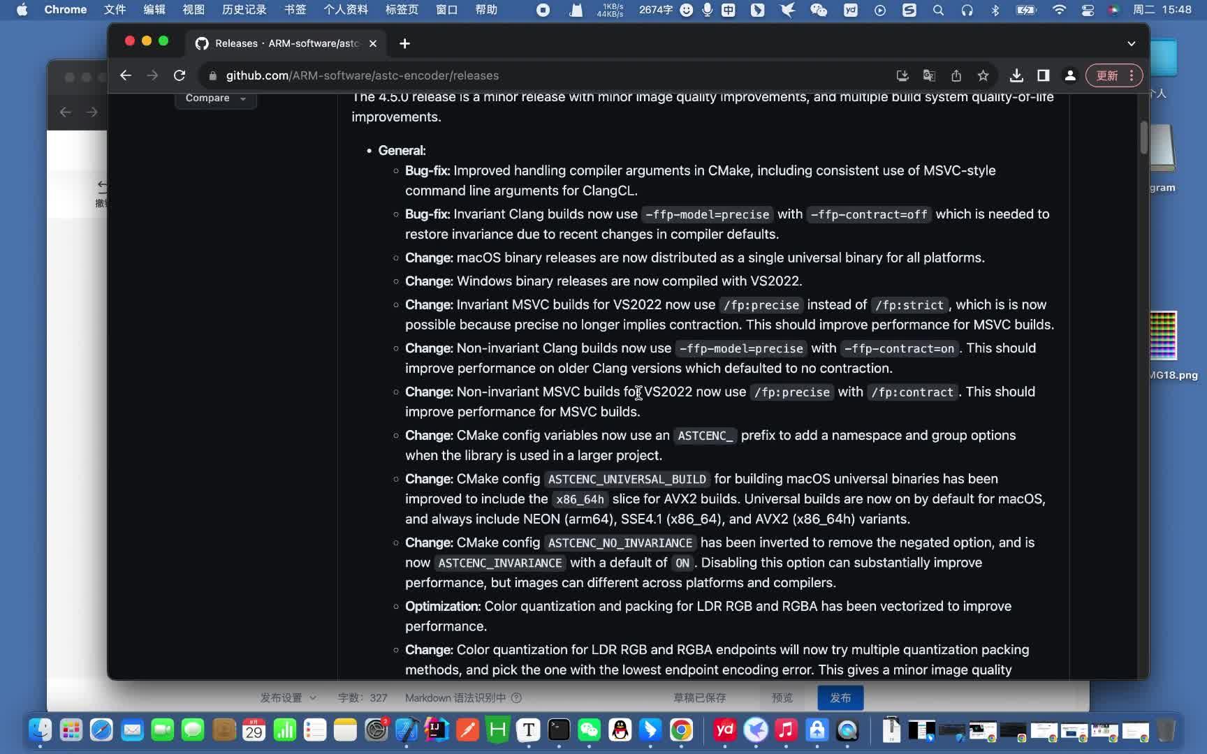Open the 书签 menu
Image resolution: width=1207 pixels, height=754 pixels.
pyautogui.click(x=295, y=10)
